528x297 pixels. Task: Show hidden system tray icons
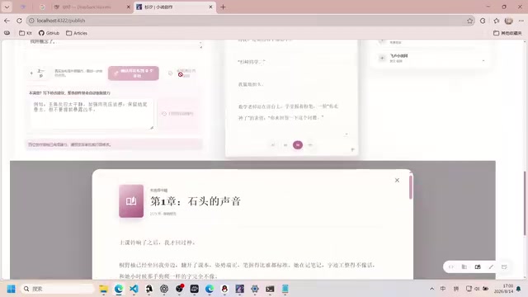pos(432,289)
